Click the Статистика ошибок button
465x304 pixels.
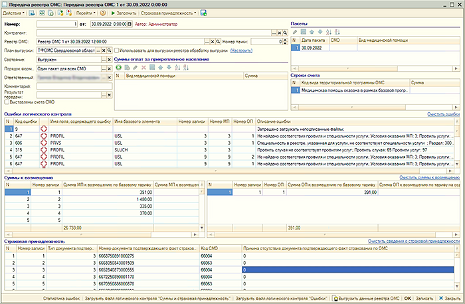tap(60, 299)
